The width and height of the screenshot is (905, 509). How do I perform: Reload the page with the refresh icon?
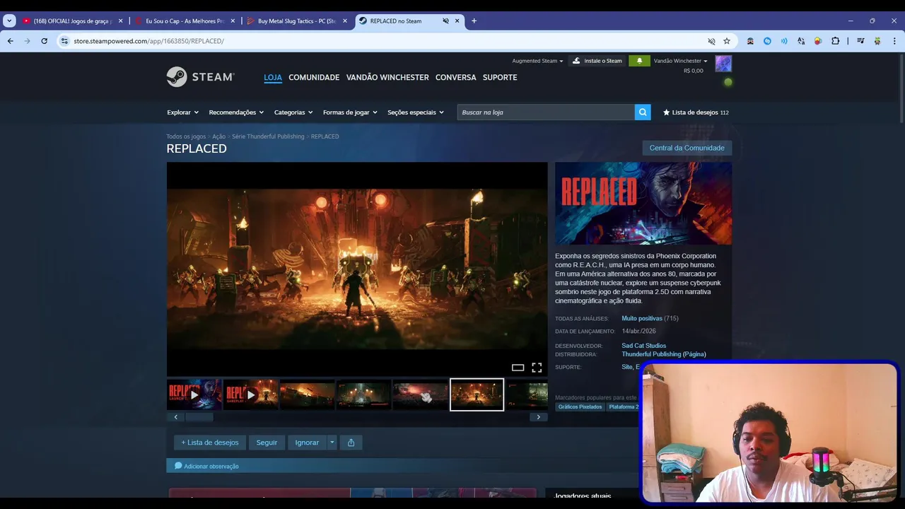[x=44, y=41]
